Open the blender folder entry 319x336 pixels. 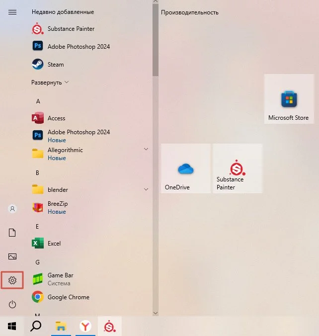pos(50,190)
